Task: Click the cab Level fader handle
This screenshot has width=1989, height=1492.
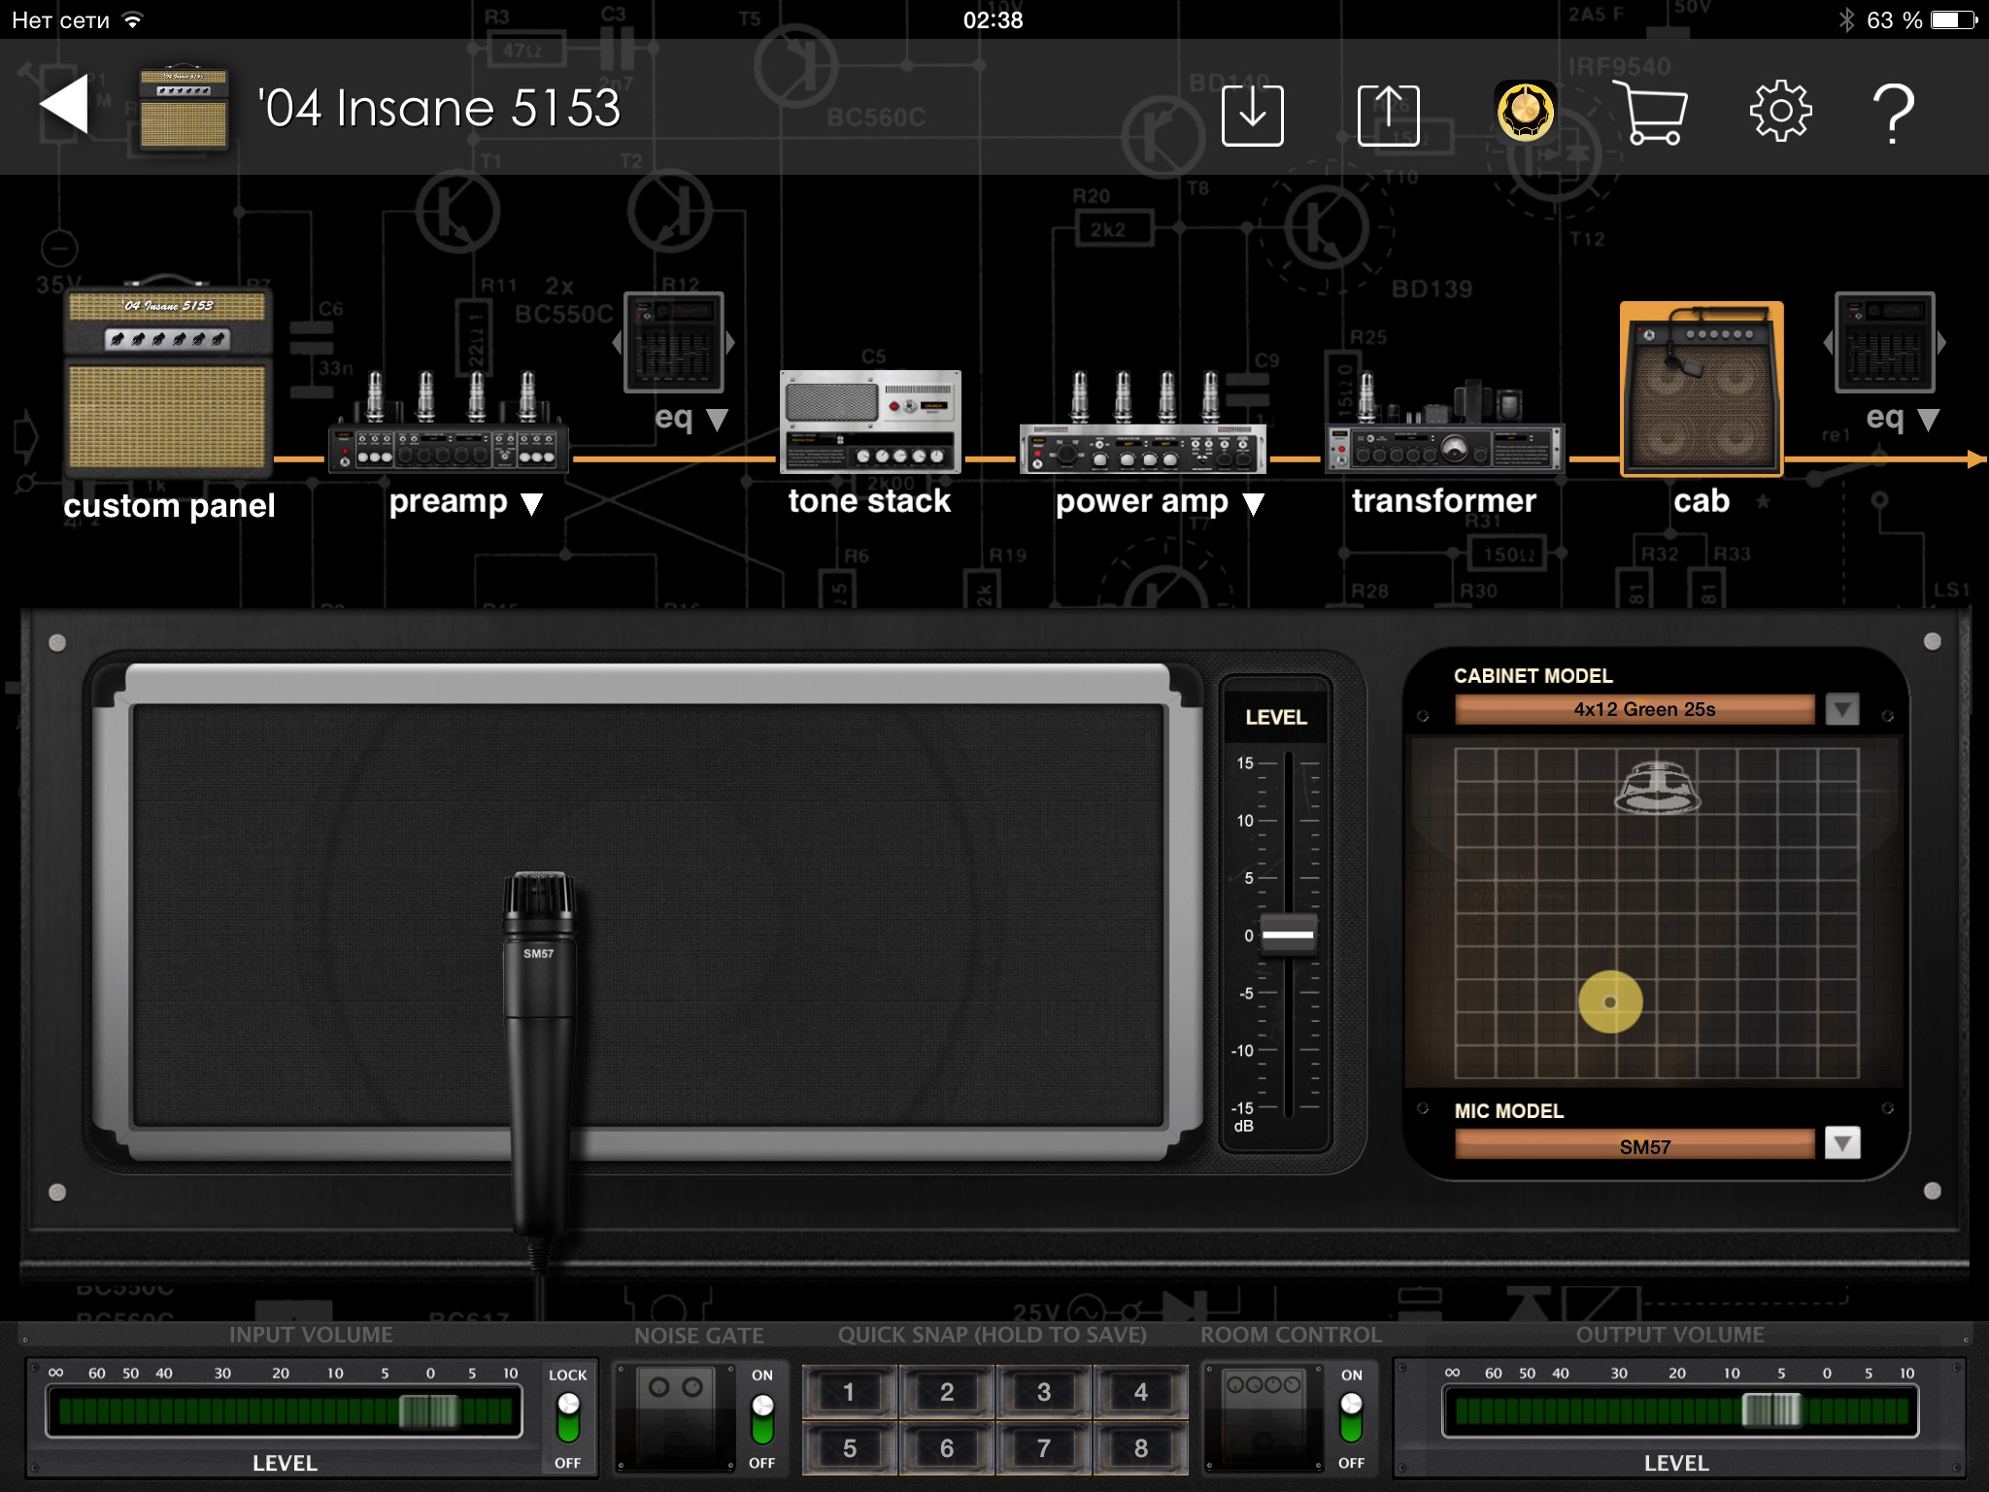Action: coord(1288,934)
